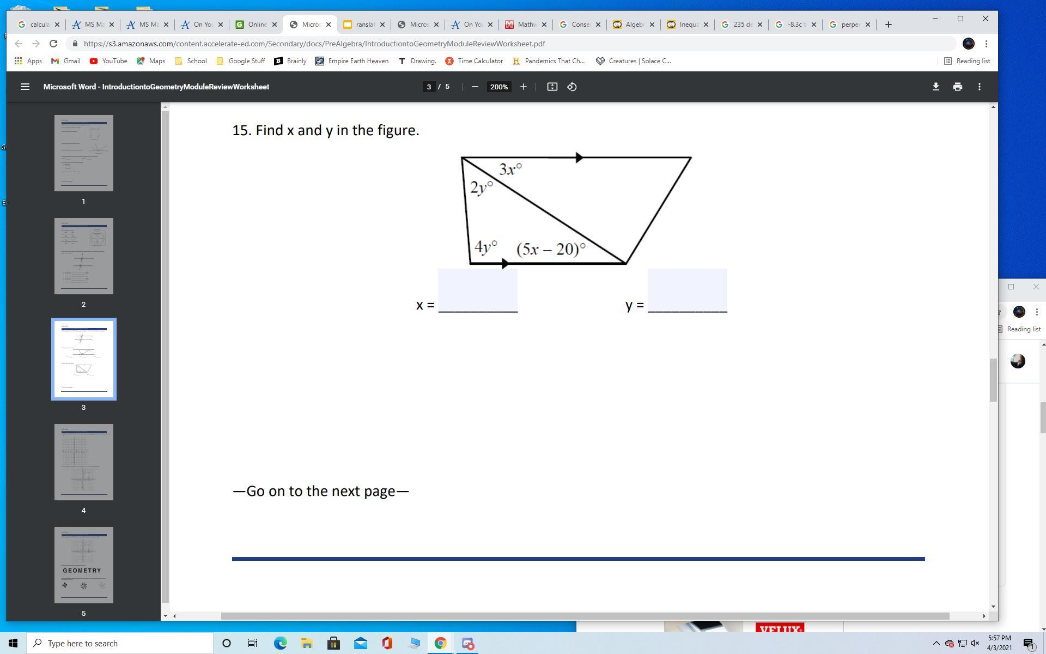Open Microsoft Edge from the taskbar

point(280,643)
